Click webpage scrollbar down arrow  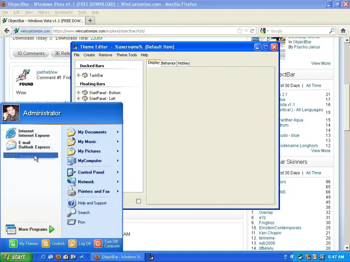[347, 248]
